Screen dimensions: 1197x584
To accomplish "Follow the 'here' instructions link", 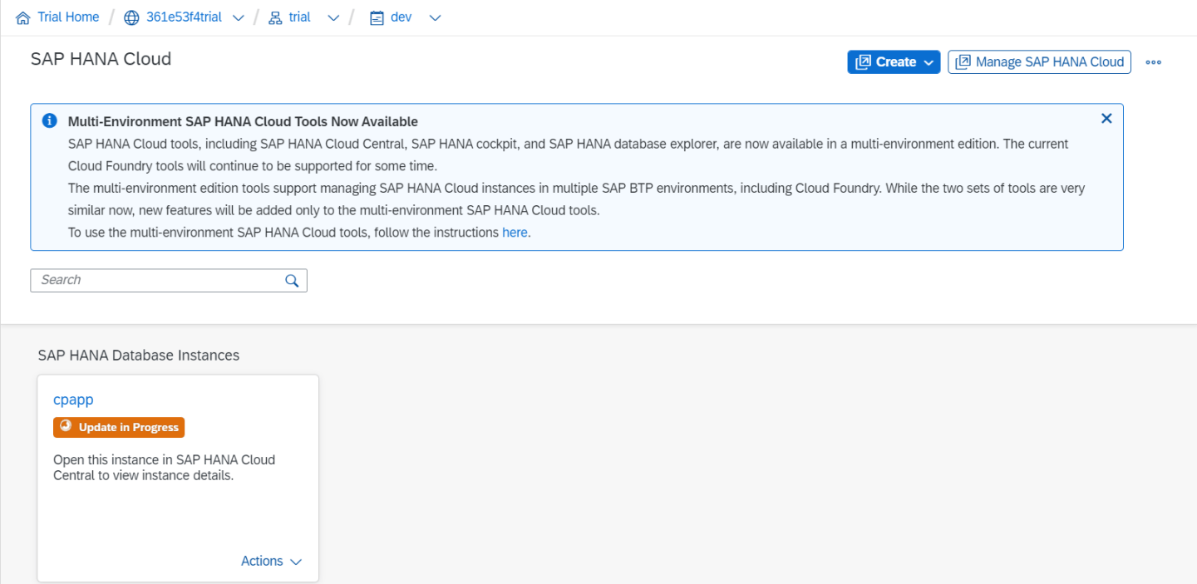I will [515, 233].
